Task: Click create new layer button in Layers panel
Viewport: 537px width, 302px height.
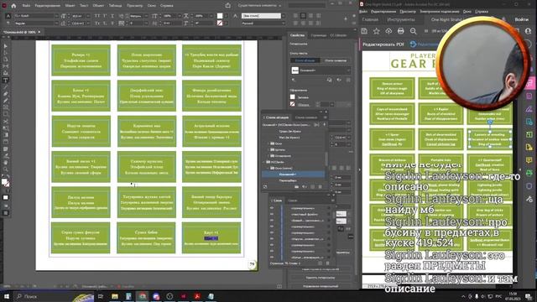Action: (320, 263)
